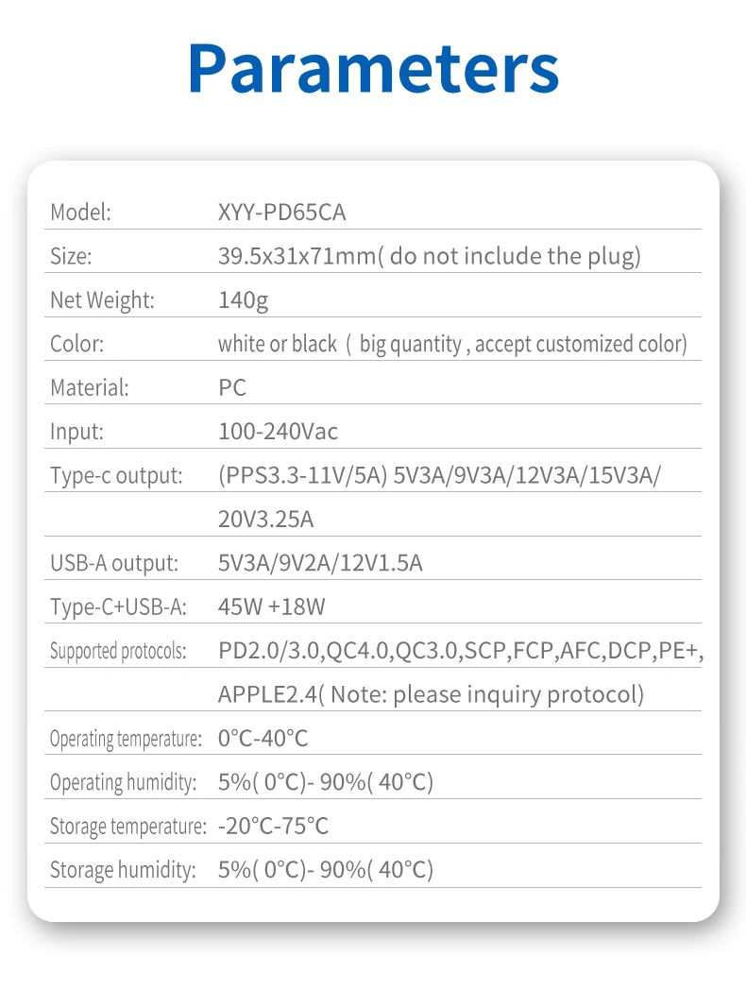Click the PPS3.3-11V/5A output text
This screenshot has width=746, height=990.
coord(302,475)
